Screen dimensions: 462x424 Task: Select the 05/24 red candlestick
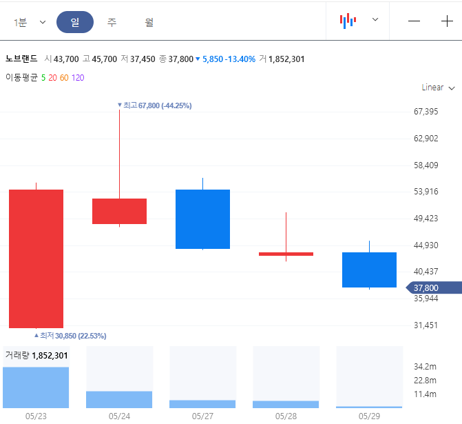point(119,211)
